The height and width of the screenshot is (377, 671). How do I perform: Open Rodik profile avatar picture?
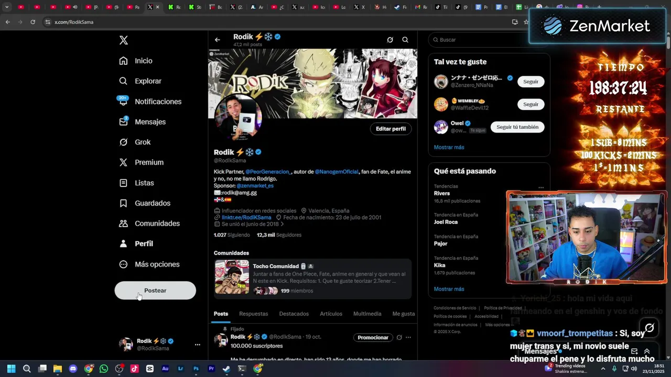[x=238, y=118]
